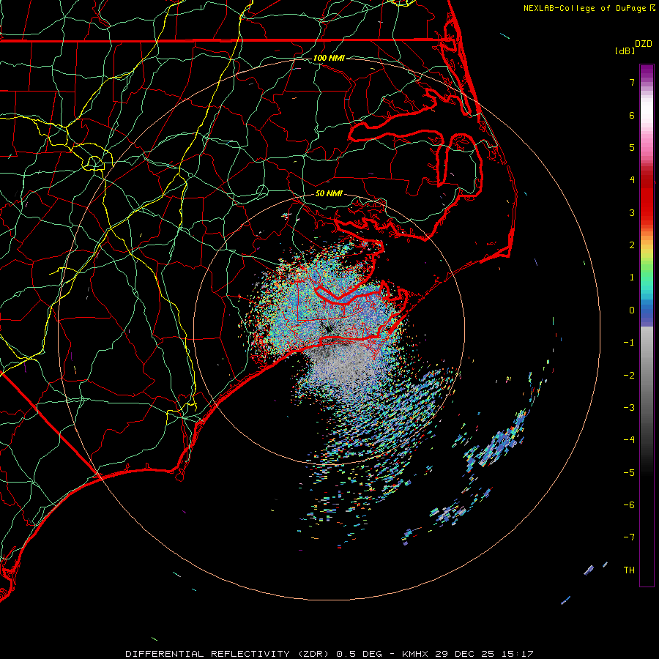Click the 100 NMI range ring label
659x659 pixels.
click(x=329, y=58)
